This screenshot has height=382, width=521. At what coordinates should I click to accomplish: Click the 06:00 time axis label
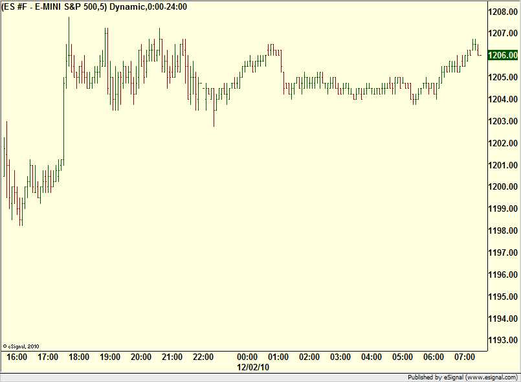click(x=434, y=357)
